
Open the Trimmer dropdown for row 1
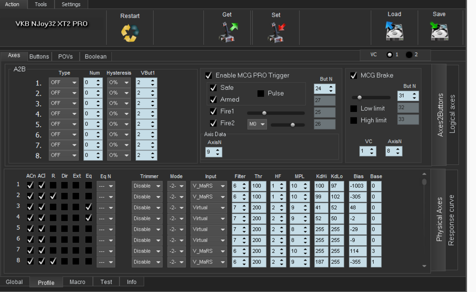click(x=147, y=186)
